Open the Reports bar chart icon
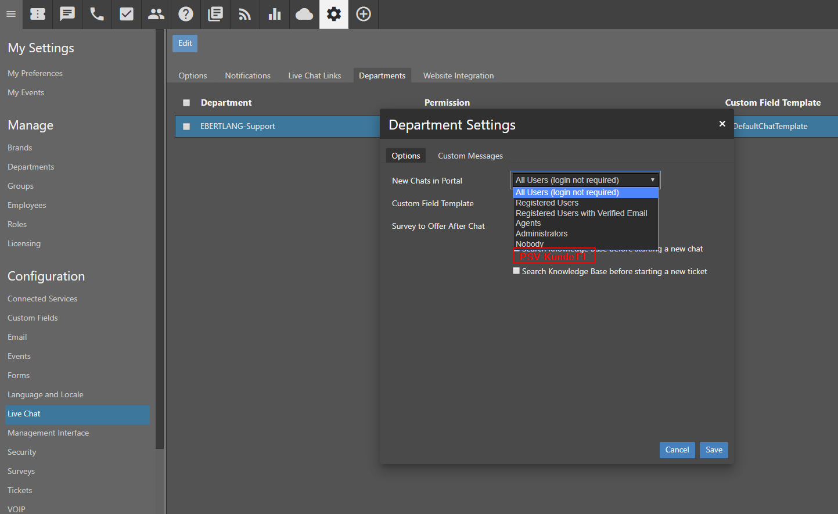 275,14
